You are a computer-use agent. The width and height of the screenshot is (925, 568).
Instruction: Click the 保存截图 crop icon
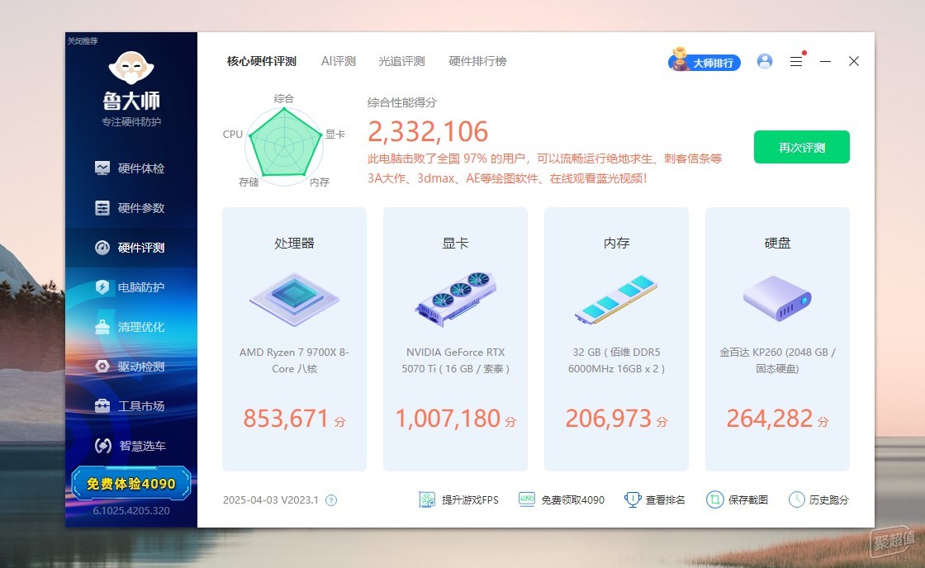[714, 499]
